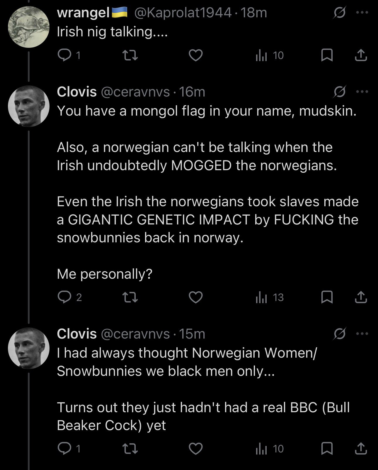Open Clovis's name on the 16m post
Viewport: 378px width, 470px height.
point(77,92)
